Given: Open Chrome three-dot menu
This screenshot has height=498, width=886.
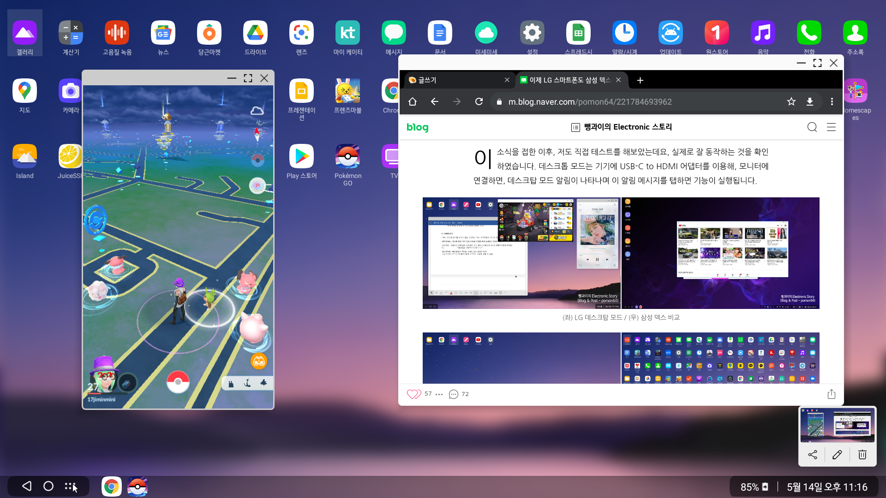Looking at the screenshot, I should [x=832, y=101].
